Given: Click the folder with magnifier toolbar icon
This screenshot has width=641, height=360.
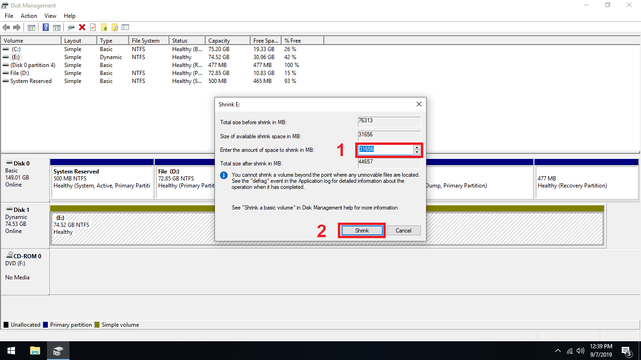Looking at the screenshot, I should (114, 27).
